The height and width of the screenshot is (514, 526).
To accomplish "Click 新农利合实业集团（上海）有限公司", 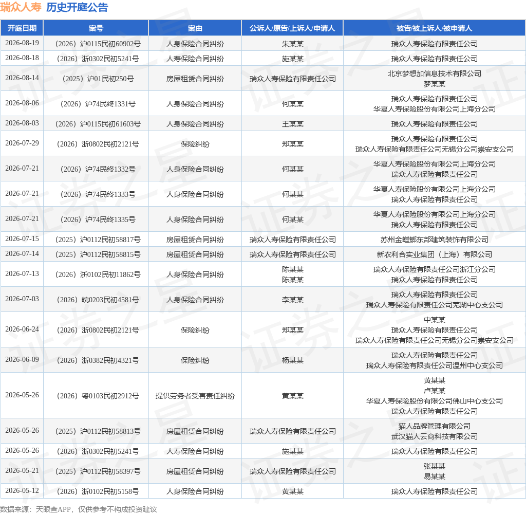I will 435,254.
